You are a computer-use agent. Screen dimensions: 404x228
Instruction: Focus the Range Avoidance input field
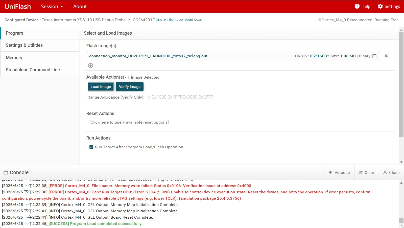tap(180, 97)
